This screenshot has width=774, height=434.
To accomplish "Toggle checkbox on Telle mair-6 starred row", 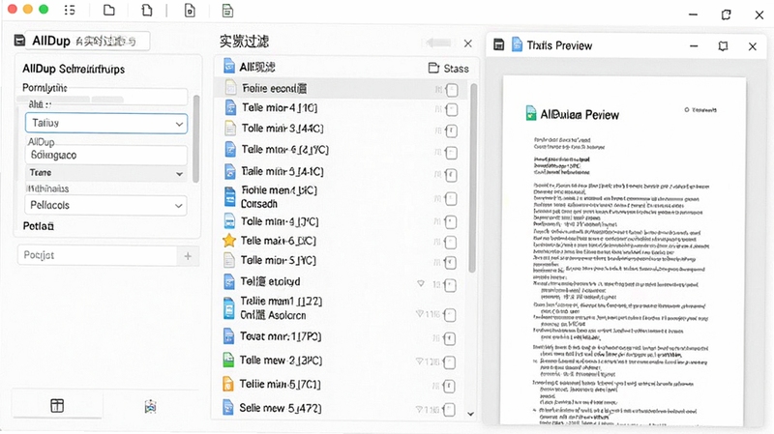I will [x=451, y=243].
